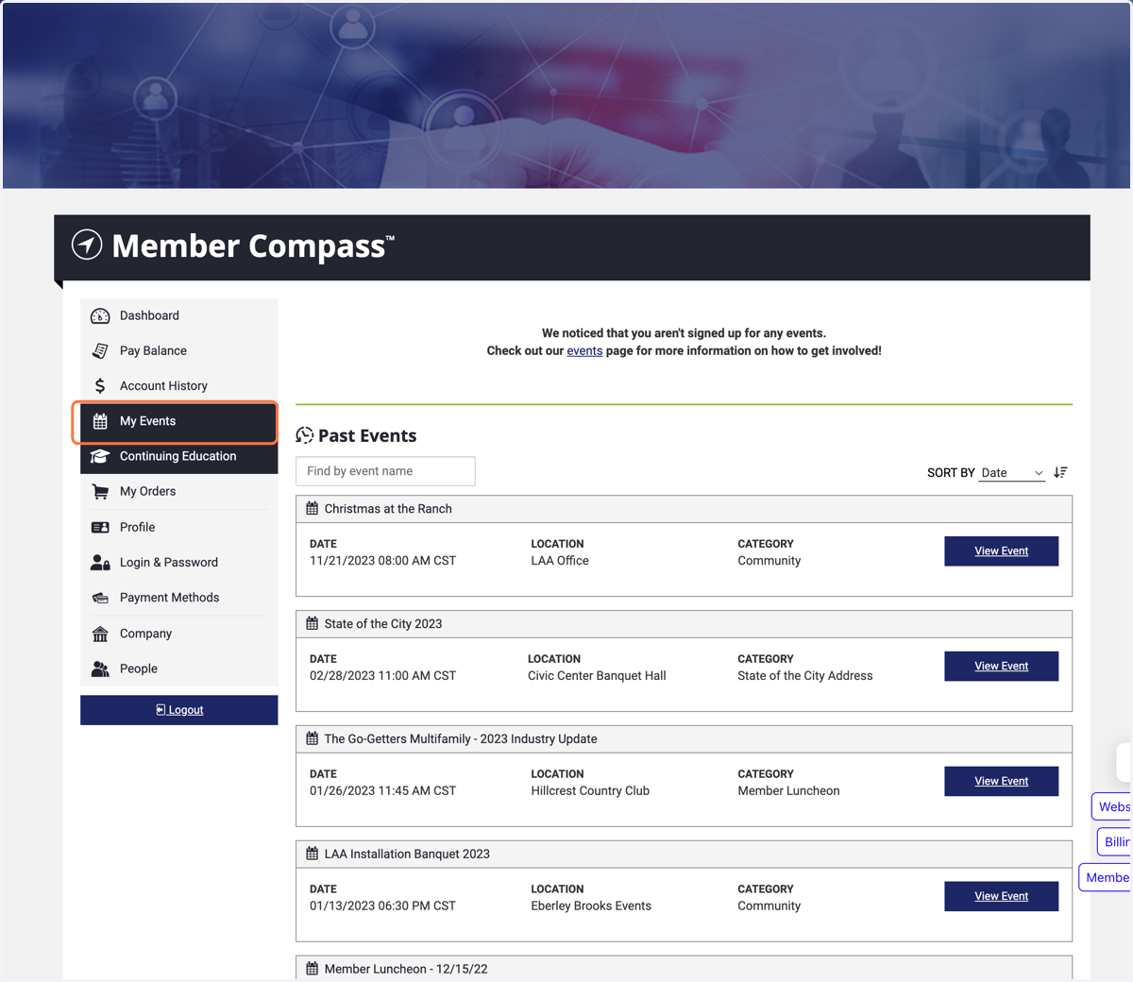Click the Continuing Education graduation cap icon

pos(100,456)
